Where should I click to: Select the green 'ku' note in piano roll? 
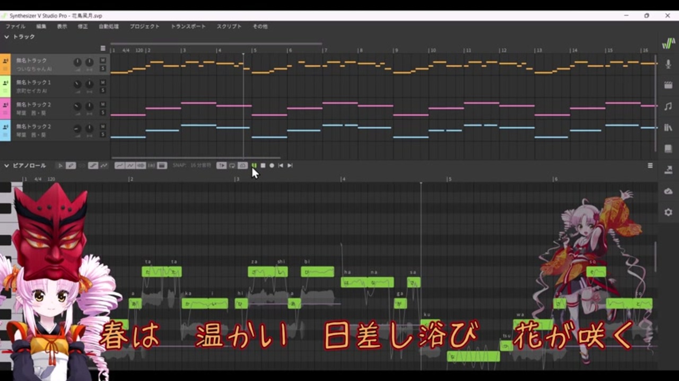pyautogui.click(x=430, y=323)
